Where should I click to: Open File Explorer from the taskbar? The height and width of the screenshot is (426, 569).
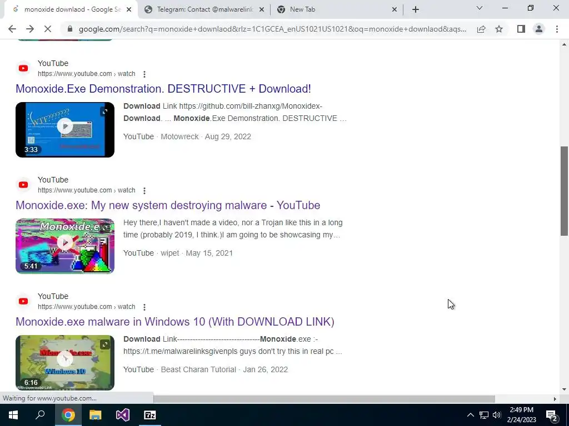point(96,415)
